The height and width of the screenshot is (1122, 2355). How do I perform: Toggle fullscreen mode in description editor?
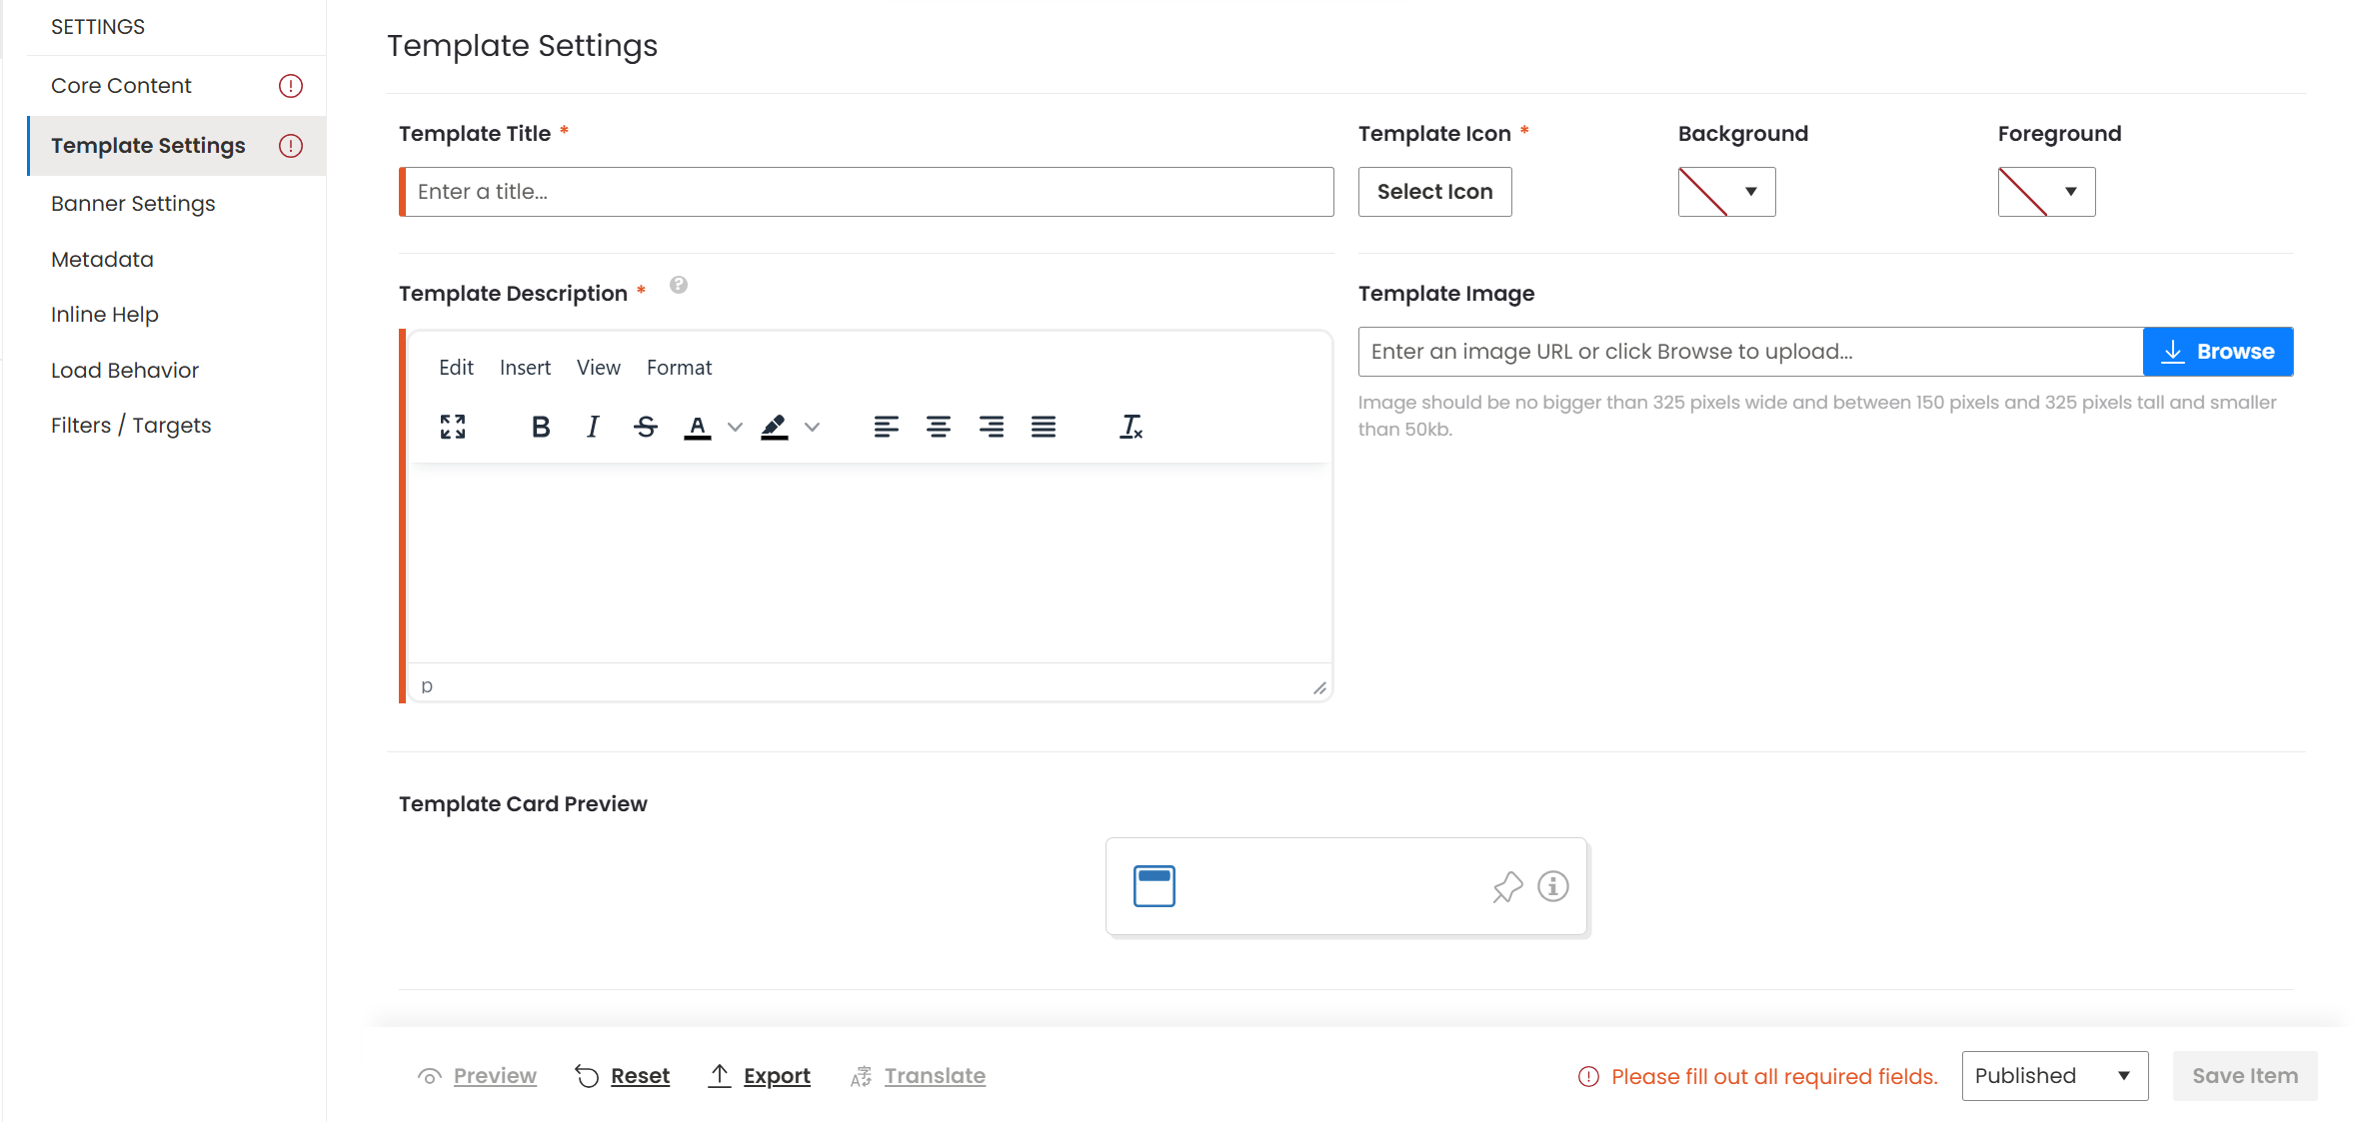(x=453, y=427)
